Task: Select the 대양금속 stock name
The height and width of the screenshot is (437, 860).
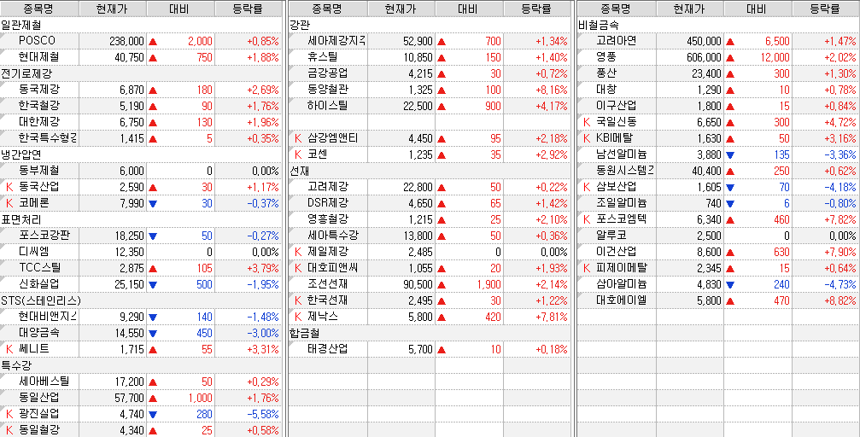Action: click(38, 332)
